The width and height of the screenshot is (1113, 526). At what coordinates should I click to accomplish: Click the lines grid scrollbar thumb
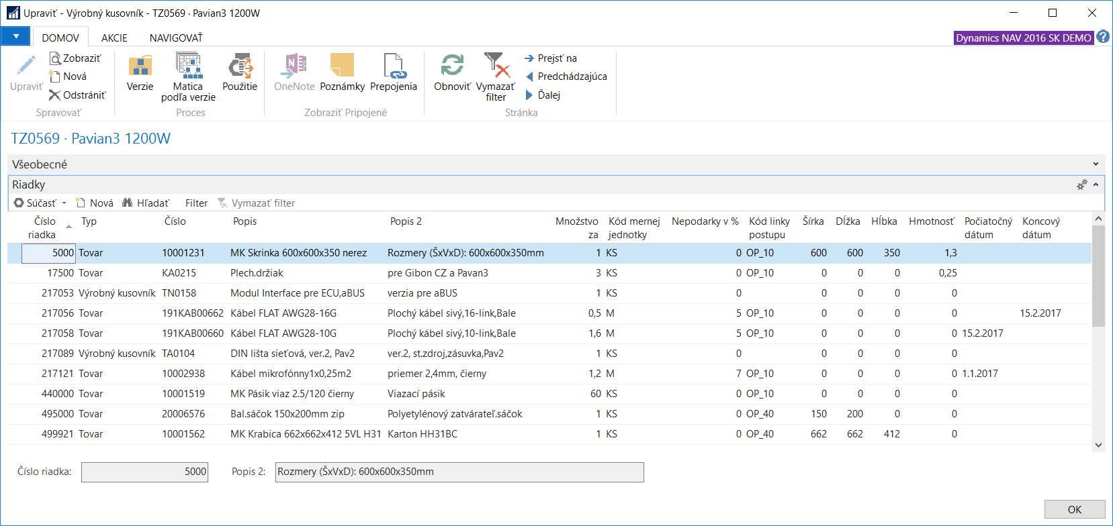(x=1099, y=276)
